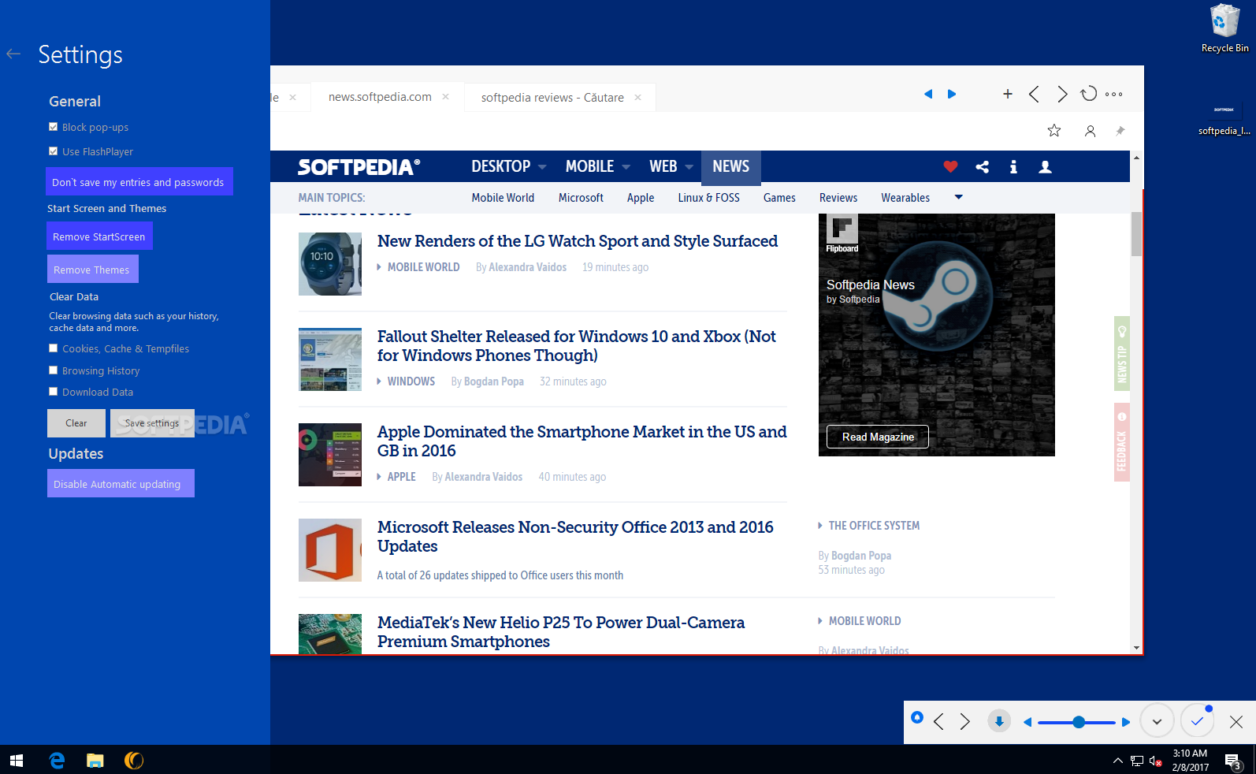This screenshot has height=774, width=1256.
Task: Open Softpedia user profile icon
Action: point(1045,166)
